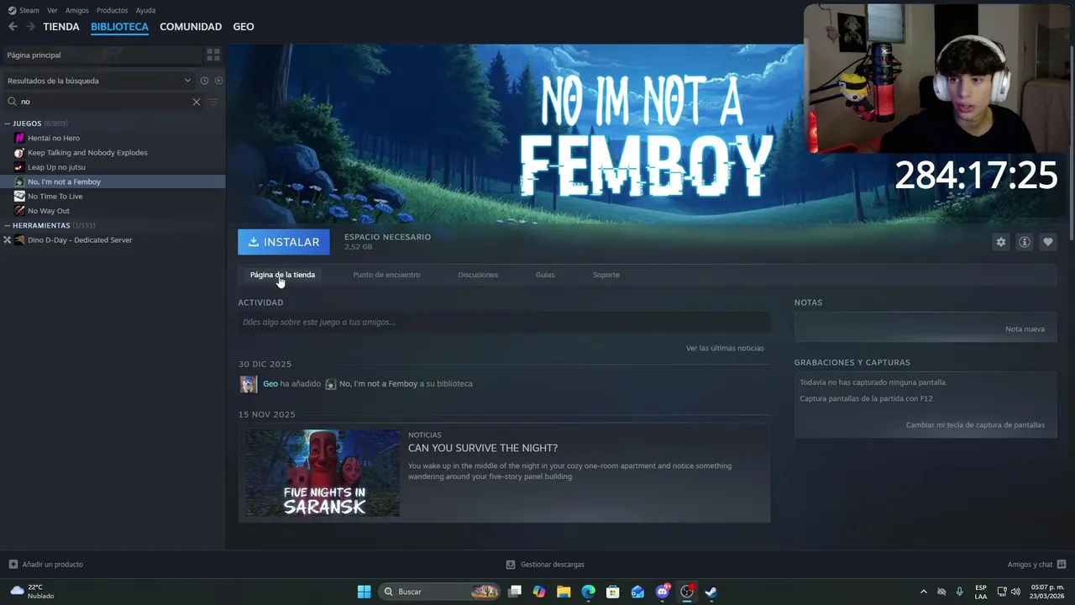Open 'Punto de encuentro' tab
The width and height of the screenshot is (1075, 605).
click(x=386, y=275)
